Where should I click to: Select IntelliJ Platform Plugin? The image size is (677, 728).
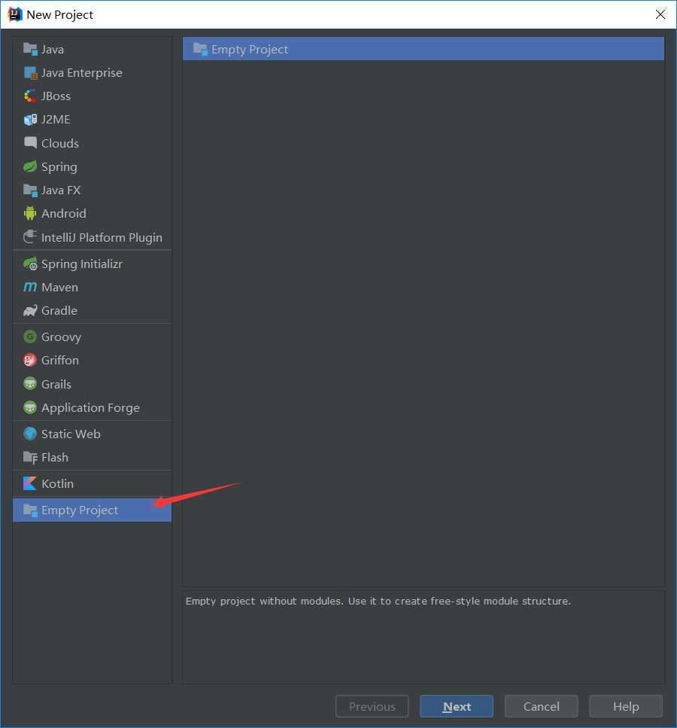93,237
